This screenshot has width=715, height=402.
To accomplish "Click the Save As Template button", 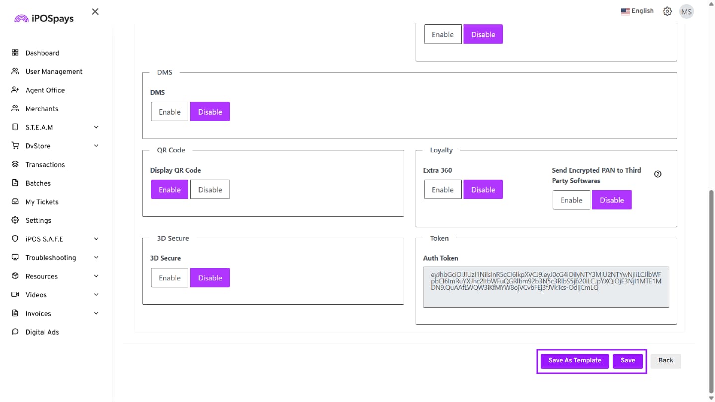I will click(574, 361).
